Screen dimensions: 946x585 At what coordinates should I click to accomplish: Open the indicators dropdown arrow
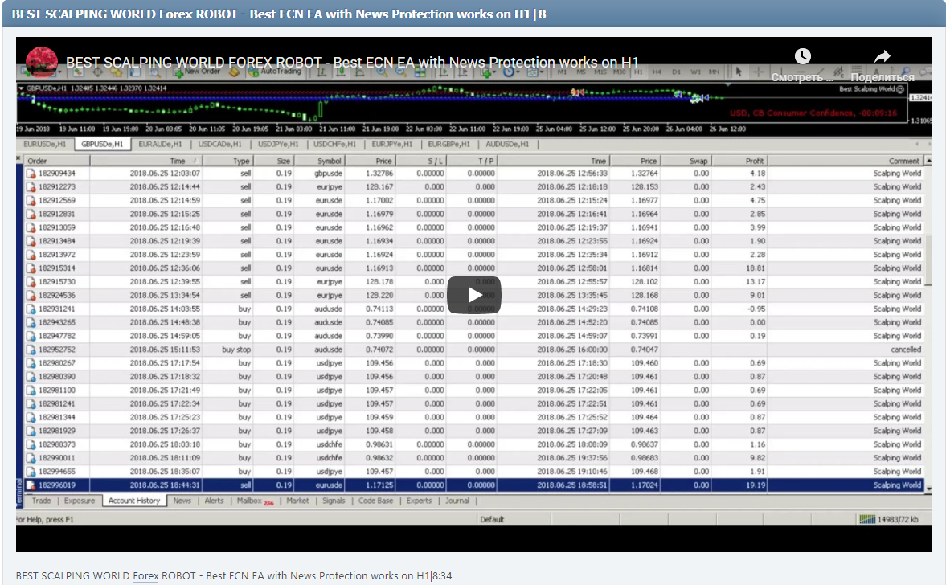pyautogui.click(x=495, y=72)
